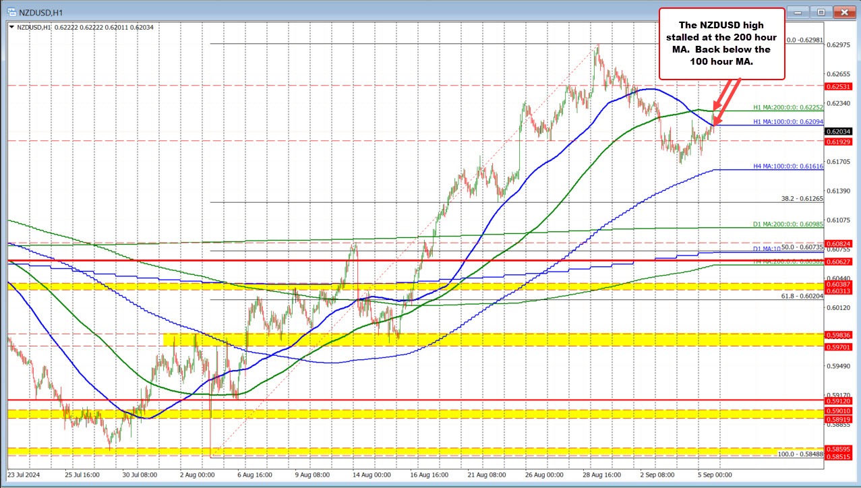Minimize the NZDUSD chart window

tap(797, 11)
